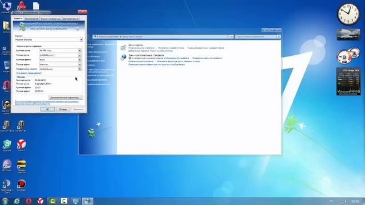This screenshot has width=365, height=205.
Task: Open the Adguard desktop shortcut
Action: tap(7, 145)
